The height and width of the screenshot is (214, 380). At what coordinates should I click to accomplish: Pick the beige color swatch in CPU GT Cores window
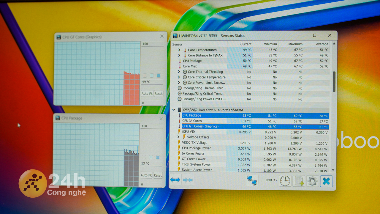145,75
